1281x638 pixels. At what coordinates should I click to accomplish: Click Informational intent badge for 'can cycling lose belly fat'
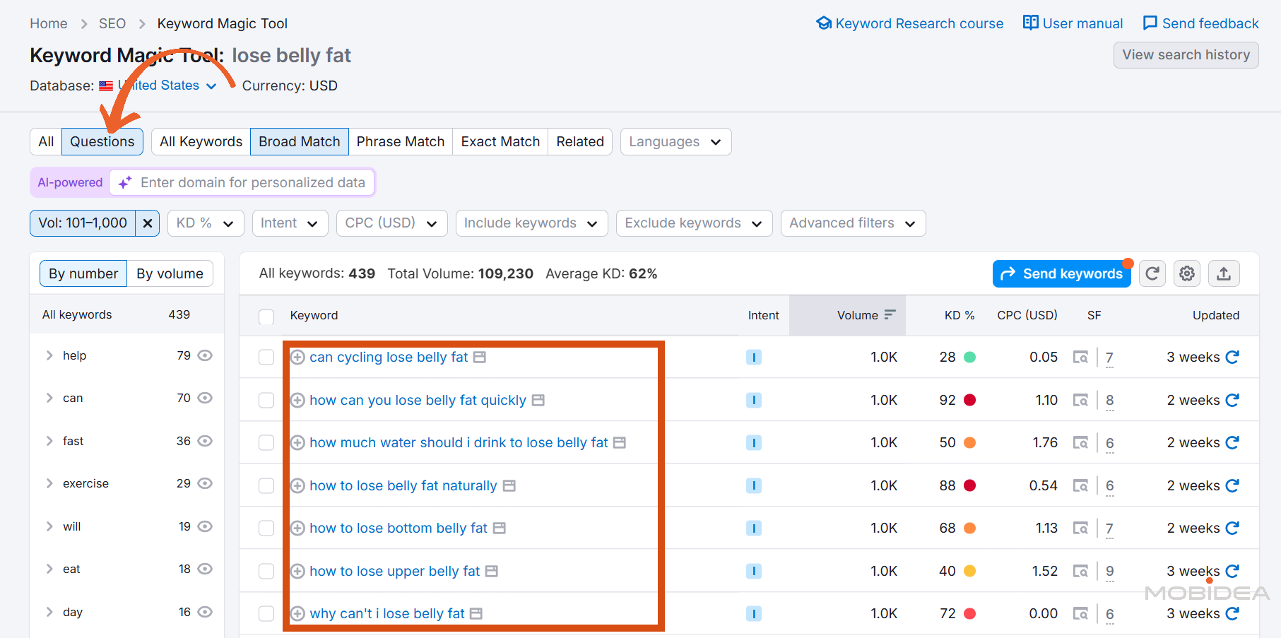[754, 358]
